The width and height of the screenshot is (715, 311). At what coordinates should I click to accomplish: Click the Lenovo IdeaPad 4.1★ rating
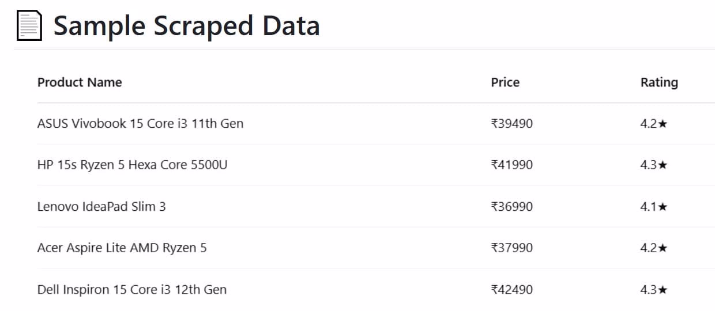coord(654,206)
